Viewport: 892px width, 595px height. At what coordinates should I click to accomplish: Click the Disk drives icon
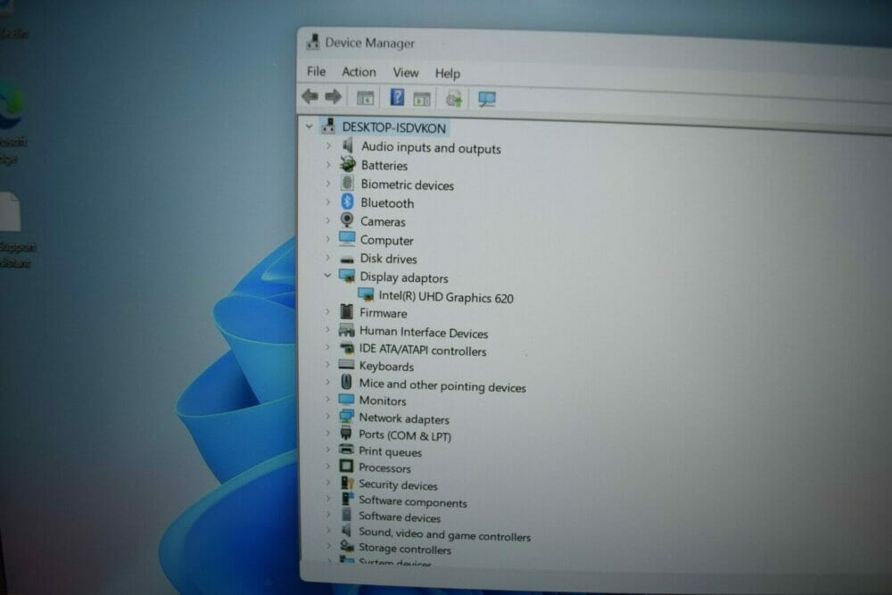(x=346, y=260)
